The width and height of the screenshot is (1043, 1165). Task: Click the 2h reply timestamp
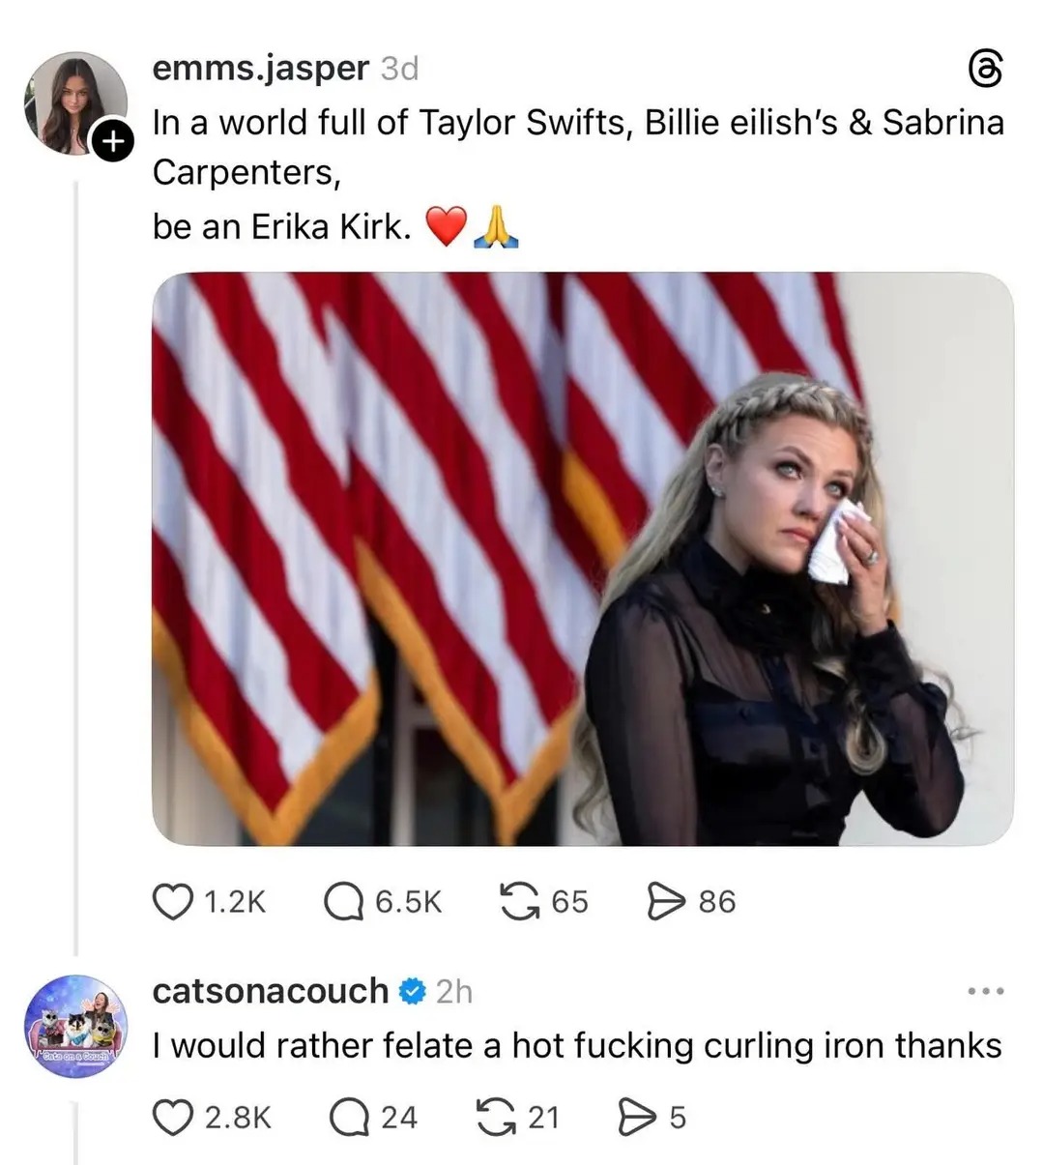coord(454,991)
